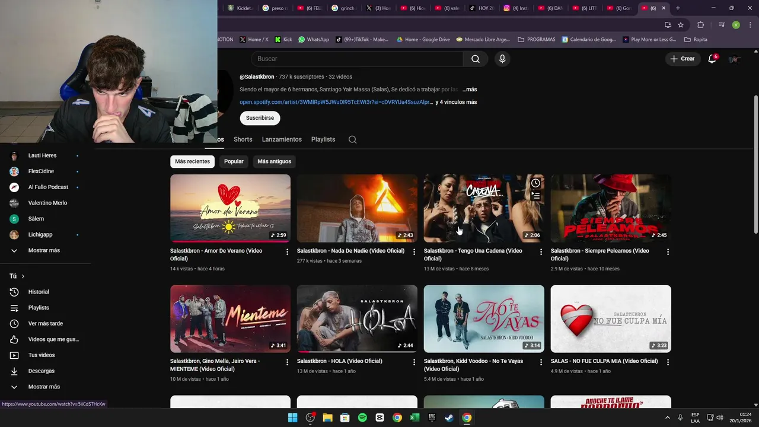The height and width of the screenshot is (427, 759).
Task: Switch to the Instagram browser tab
Action: tap(516, 8)
